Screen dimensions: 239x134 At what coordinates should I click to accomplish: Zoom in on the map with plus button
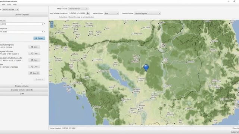(52, 23)
